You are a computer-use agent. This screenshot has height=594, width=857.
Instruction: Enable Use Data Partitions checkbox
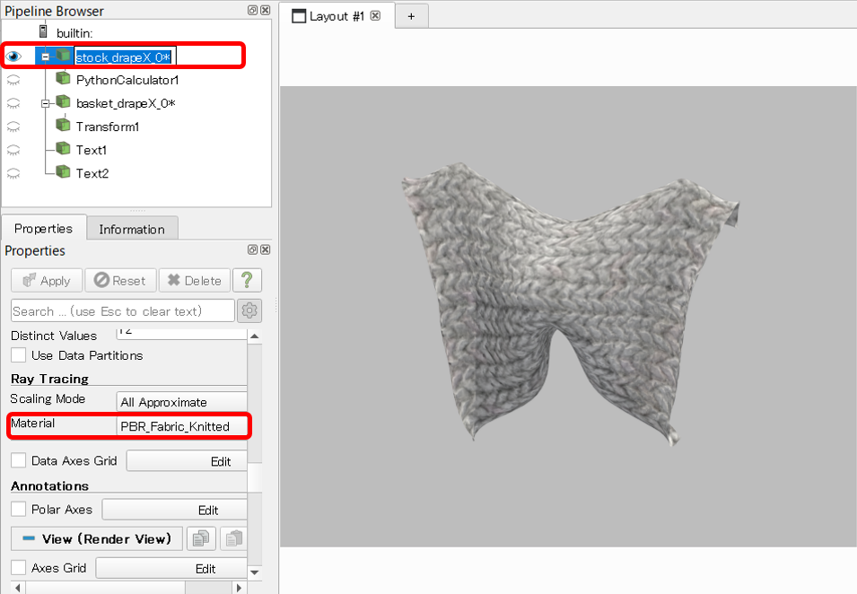tap(18, 355)
